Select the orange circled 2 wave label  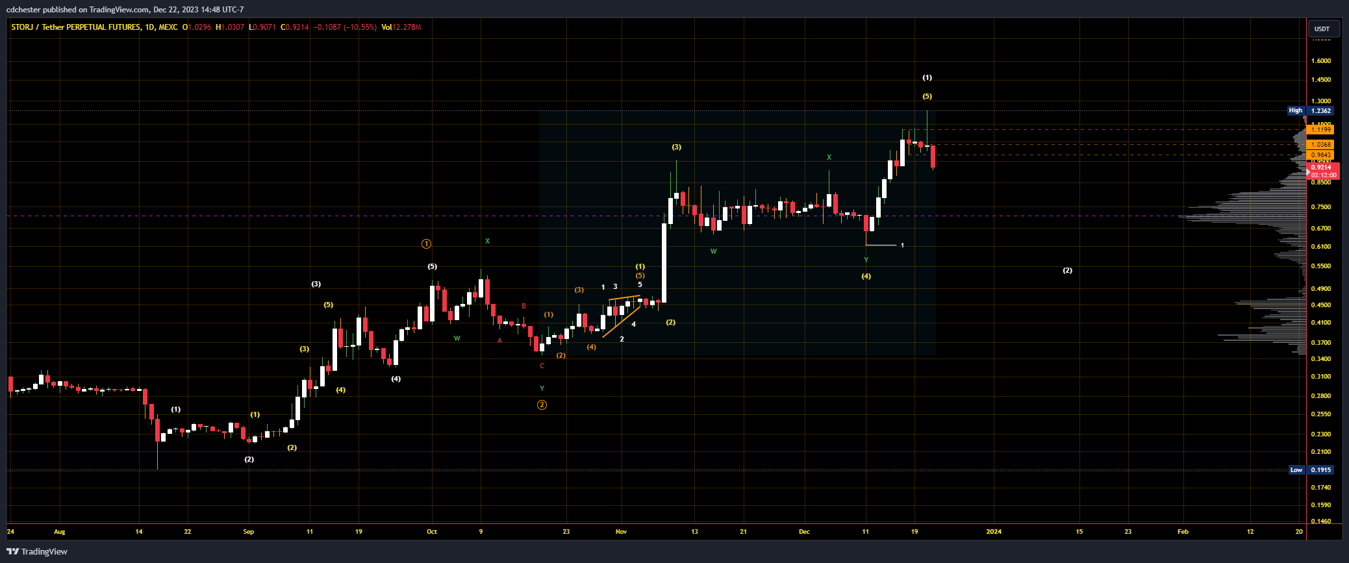coord(542,405)
